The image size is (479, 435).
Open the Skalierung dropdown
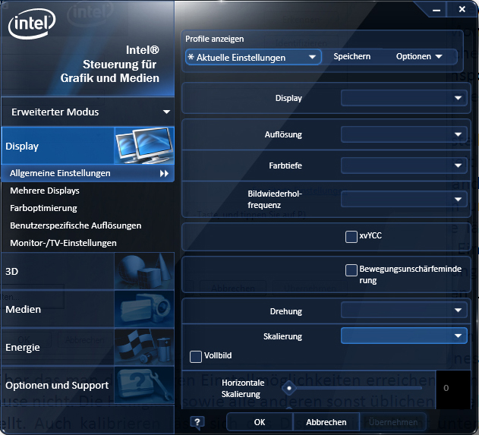[404, 336]
